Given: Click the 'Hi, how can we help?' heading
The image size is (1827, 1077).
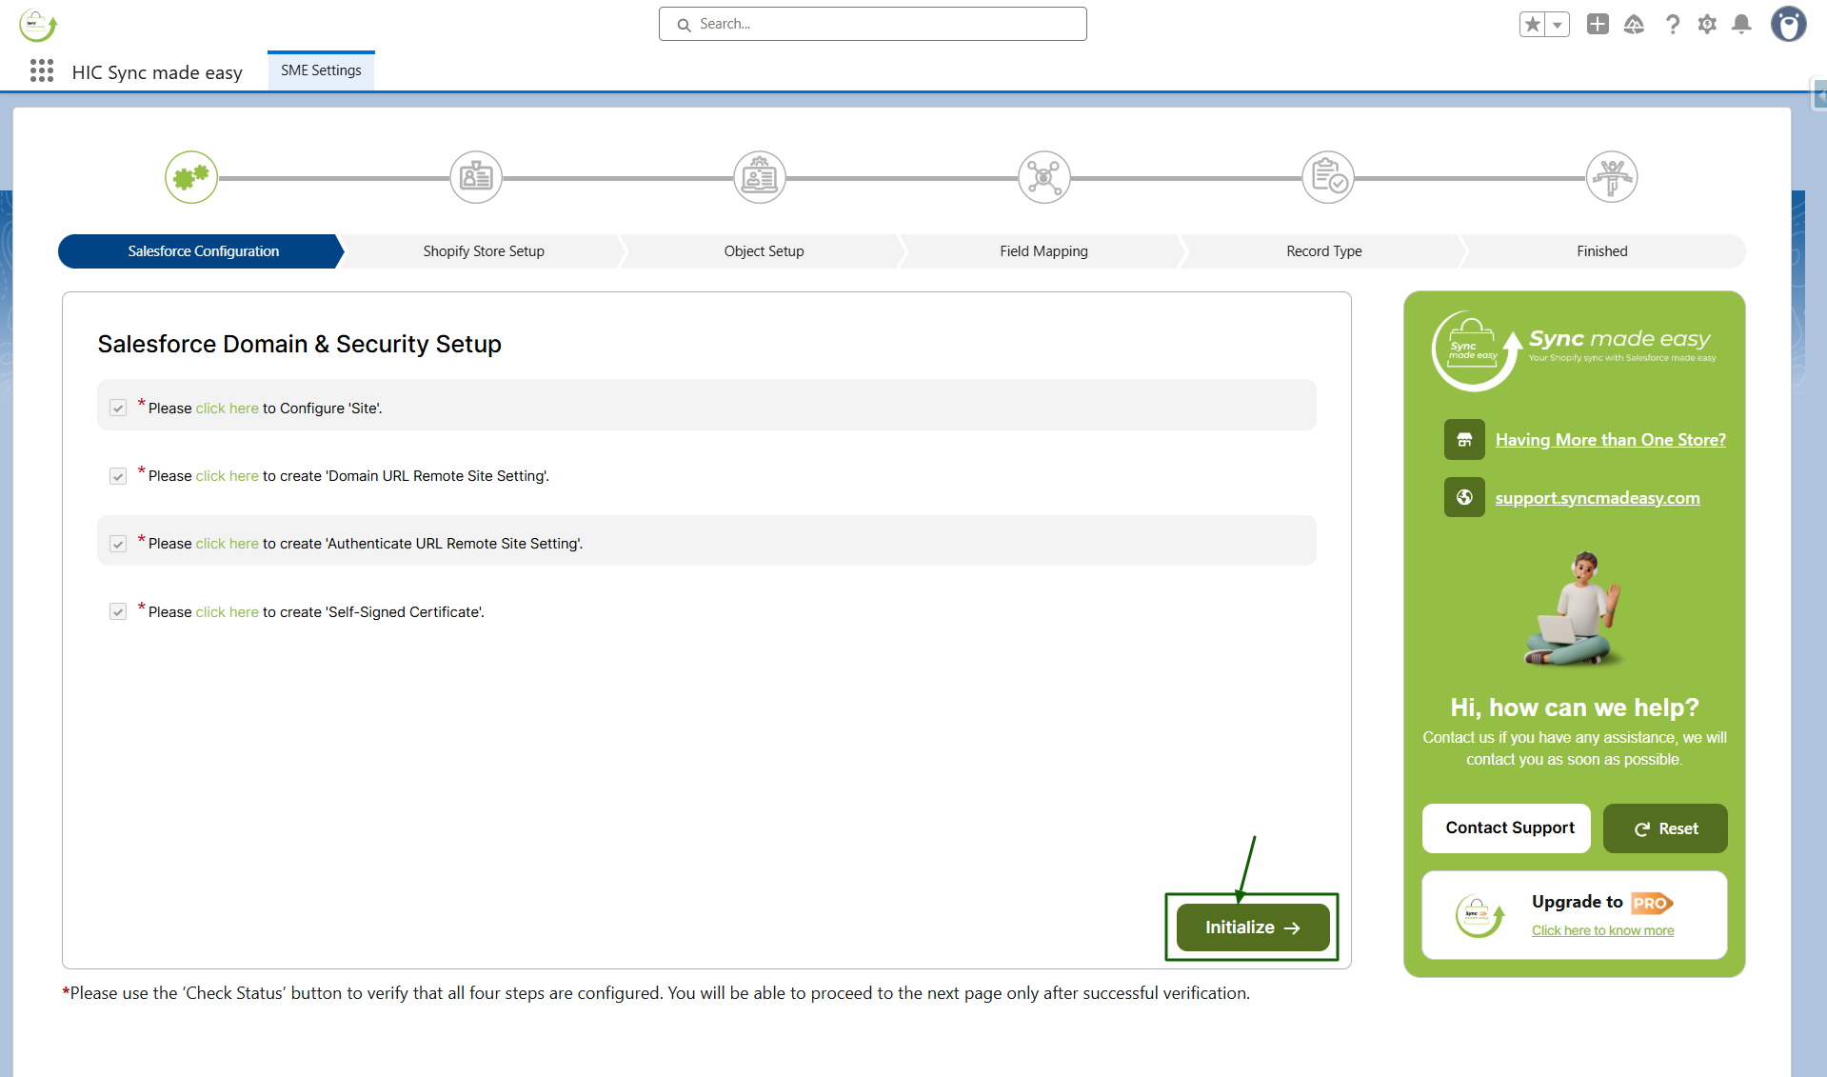Looking at the screenshot, I should (1574, 708).
